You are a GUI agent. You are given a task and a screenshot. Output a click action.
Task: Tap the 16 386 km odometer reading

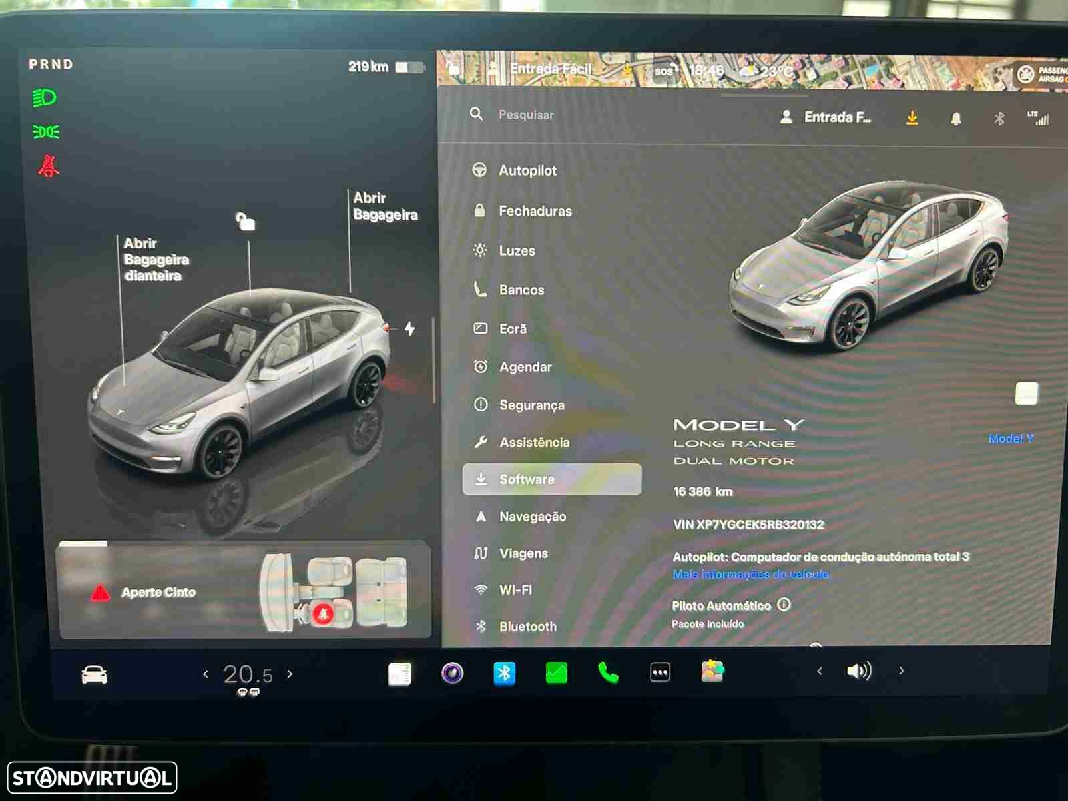coord(703,492)
